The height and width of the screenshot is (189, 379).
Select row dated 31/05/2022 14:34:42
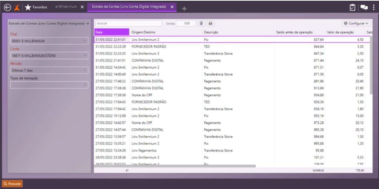(x=231, y=67)
